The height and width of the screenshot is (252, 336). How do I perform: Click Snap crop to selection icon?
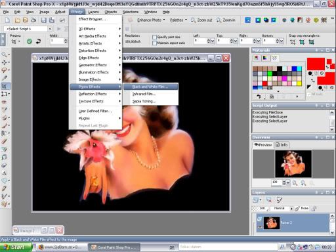(293, 42)
